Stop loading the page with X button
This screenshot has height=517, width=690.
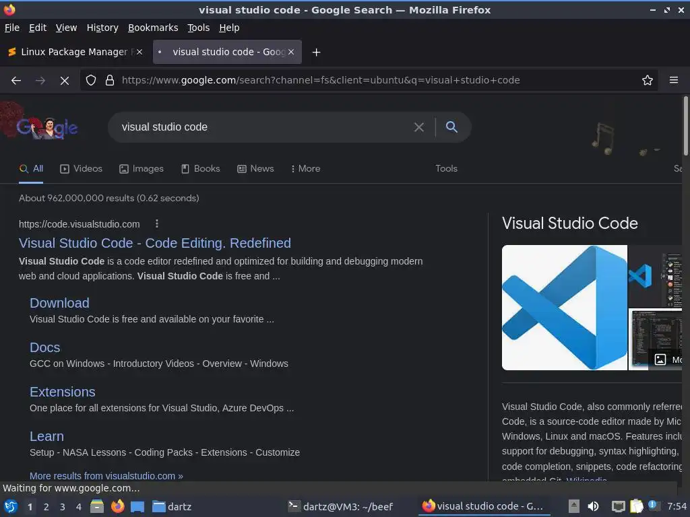pos(65,81)
